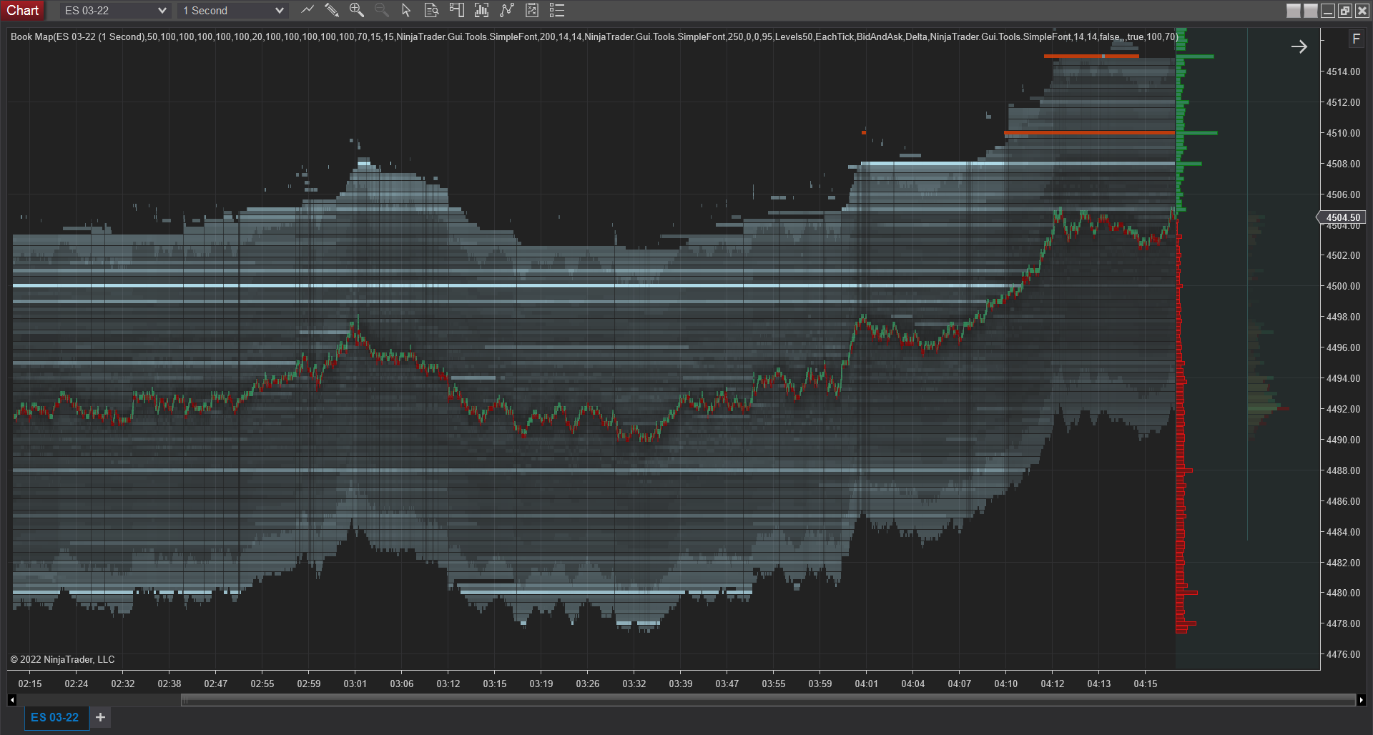The height and width of the screenshot is (735, 1373).
Task: Click the arrow to return to current bar
Action: coord(1299,46)
